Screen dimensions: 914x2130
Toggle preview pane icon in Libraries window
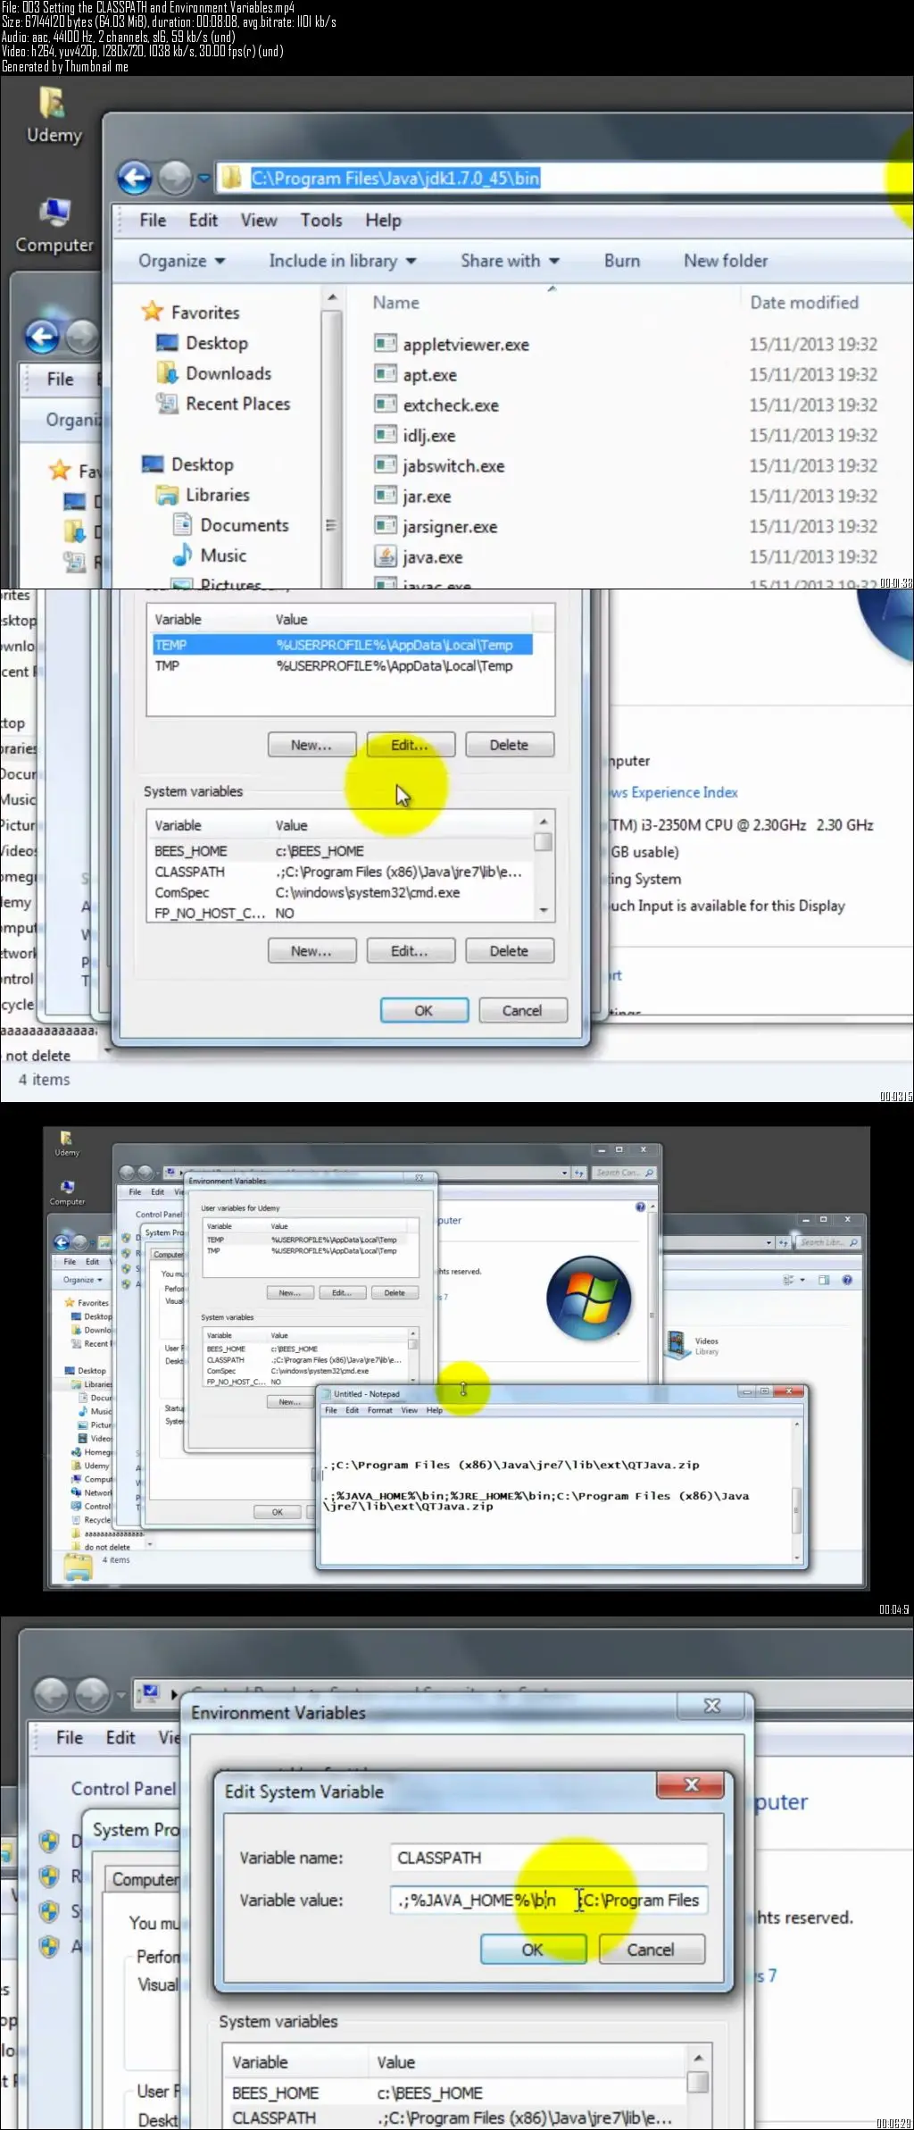tap(823, 1280)
